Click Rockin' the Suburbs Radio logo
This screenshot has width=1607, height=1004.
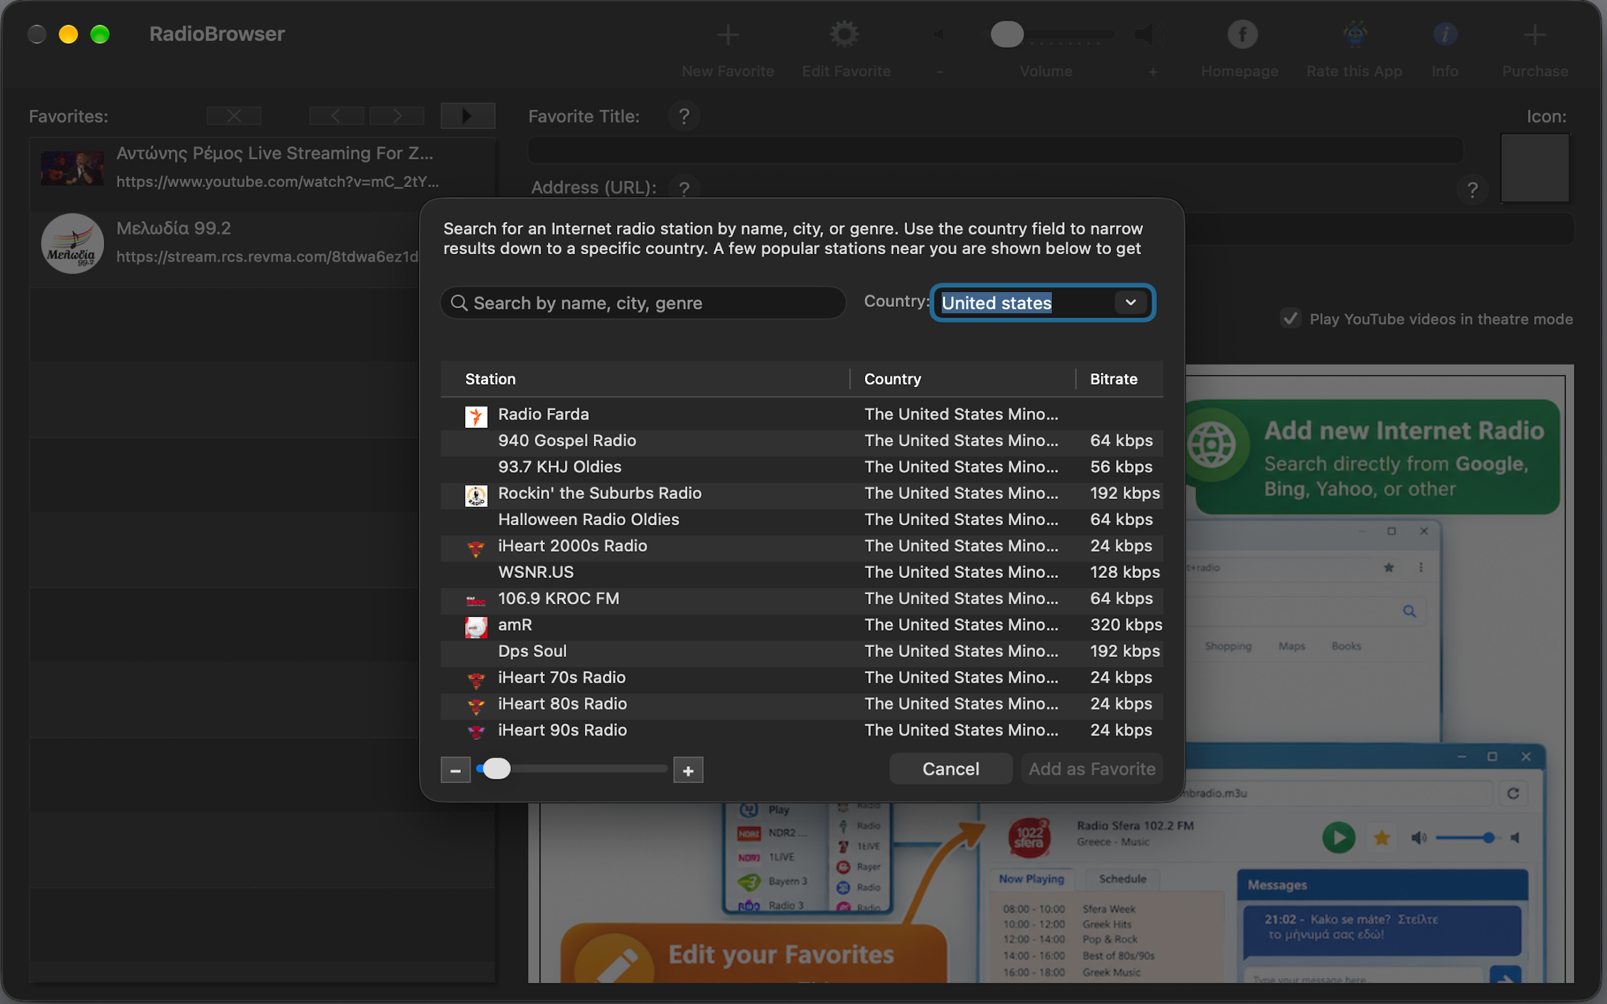[x=476, y=495]
